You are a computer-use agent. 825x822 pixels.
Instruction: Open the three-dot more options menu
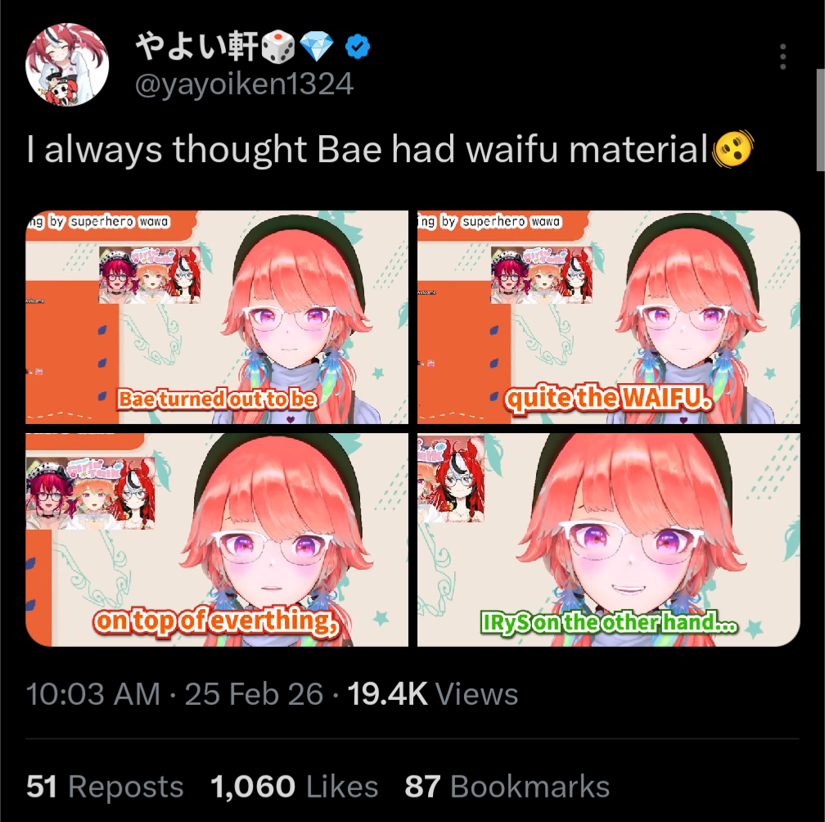click(x=783, y=56)
